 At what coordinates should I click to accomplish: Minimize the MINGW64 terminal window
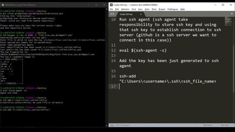point(89,5)
